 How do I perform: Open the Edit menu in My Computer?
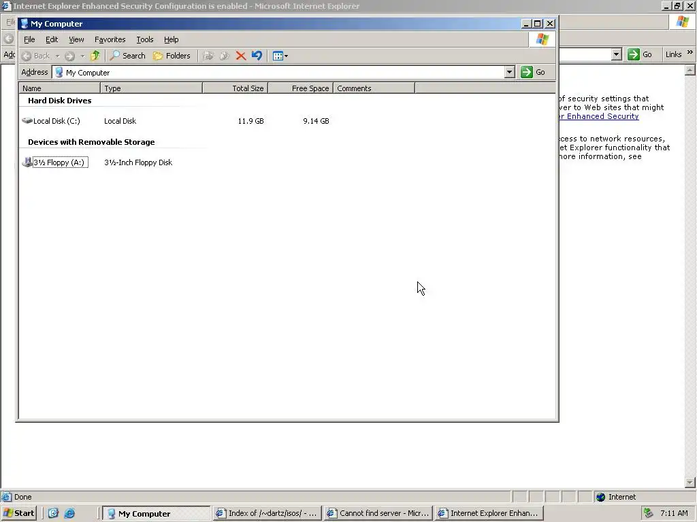pyautogui.click(x=52, y=39)
